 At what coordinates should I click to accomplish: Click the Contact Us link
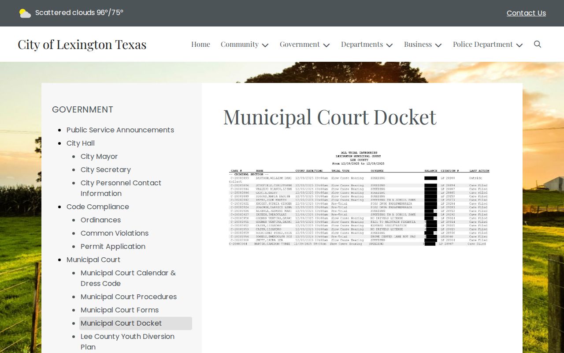(526, 13)
